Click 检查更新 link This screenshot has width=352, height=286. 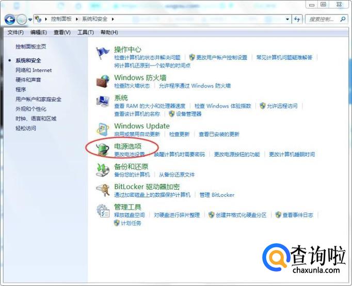180,134
